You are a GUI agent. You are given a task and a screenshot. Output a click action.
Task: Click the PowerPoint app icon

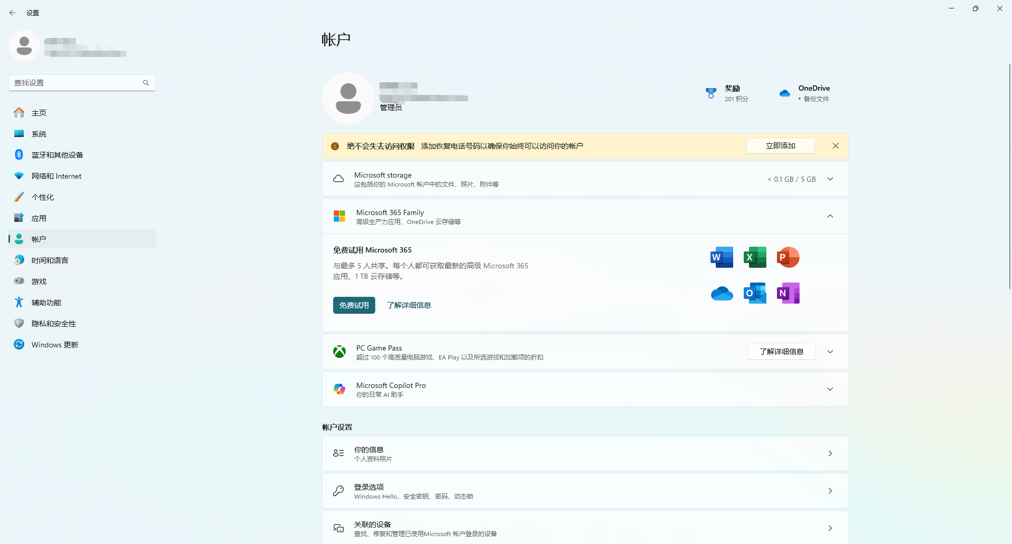[x=789, y=257]
